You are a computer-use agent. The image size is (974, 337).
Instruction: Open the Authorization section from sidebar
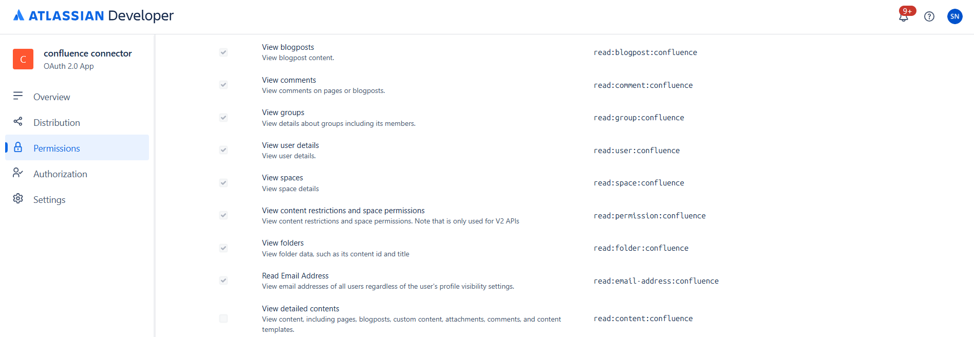pyautogui.click(x=60, y=173)
